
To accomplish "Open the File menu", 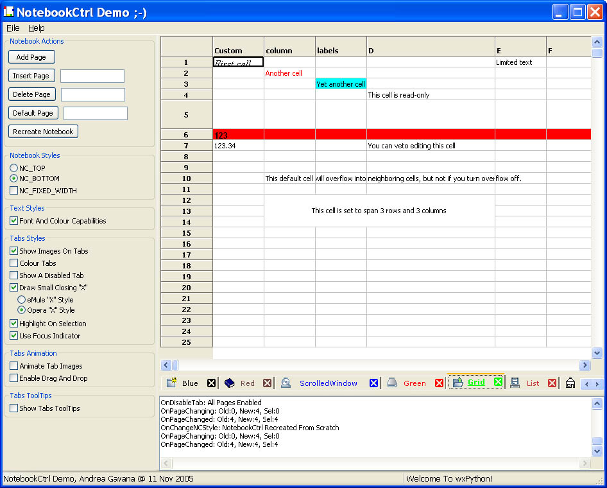I will tap(13, 28).
